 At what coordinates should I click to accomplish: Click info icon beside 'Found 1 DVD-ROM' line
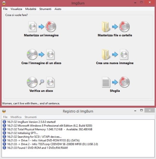point(4,148)
